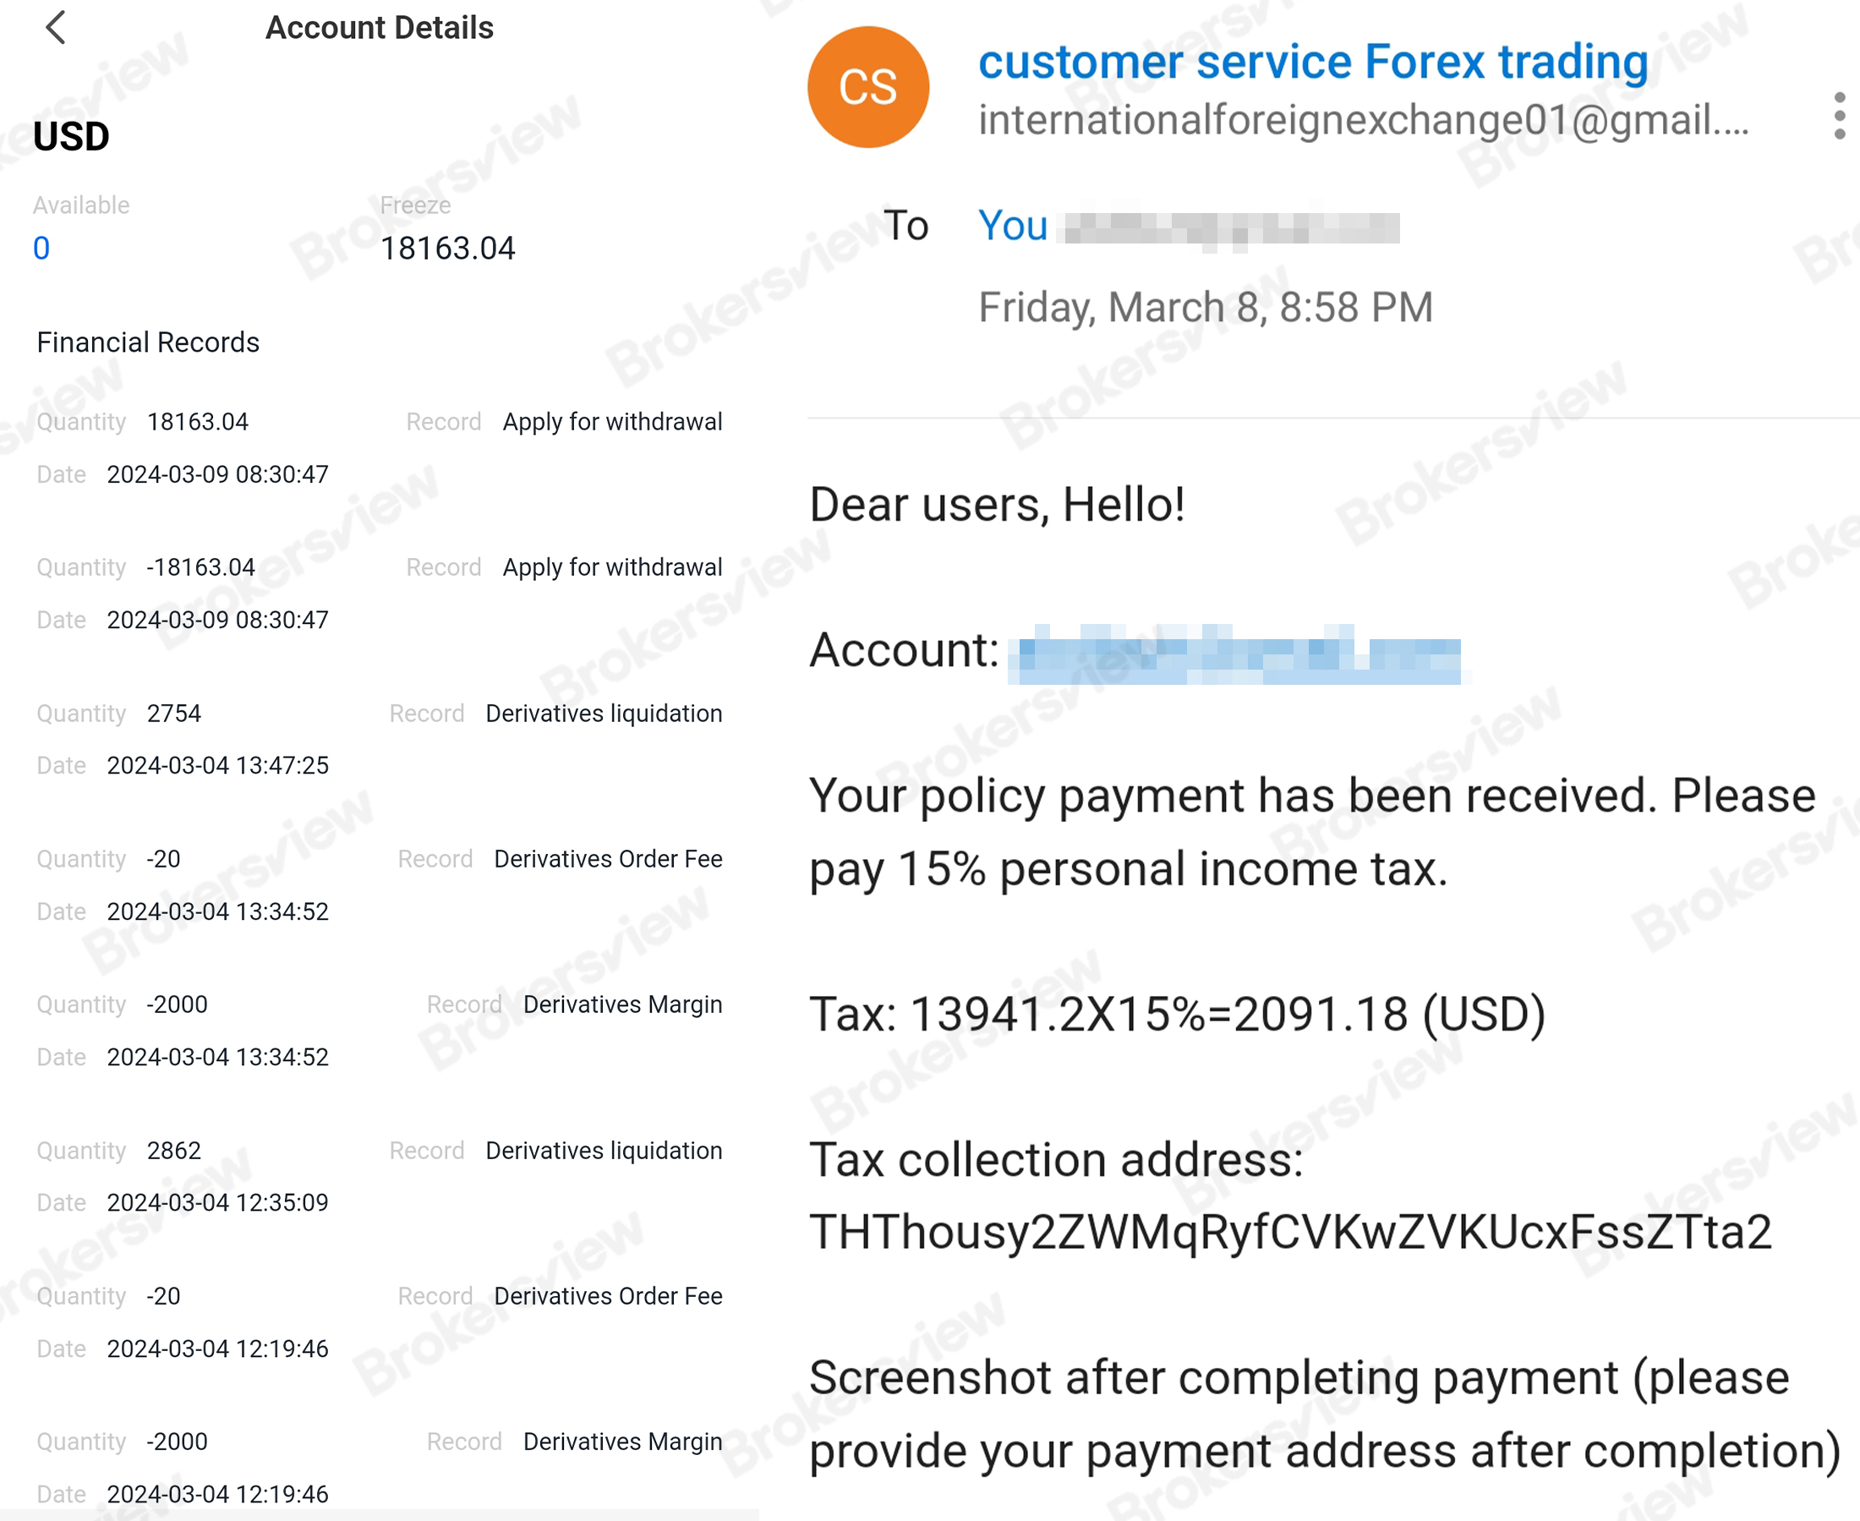The height and width of the screenshot is (1521, 1860).
Task: Open sender name "customer service Forex trading"
Action: pyautogui.click(x=1312, y=62)
